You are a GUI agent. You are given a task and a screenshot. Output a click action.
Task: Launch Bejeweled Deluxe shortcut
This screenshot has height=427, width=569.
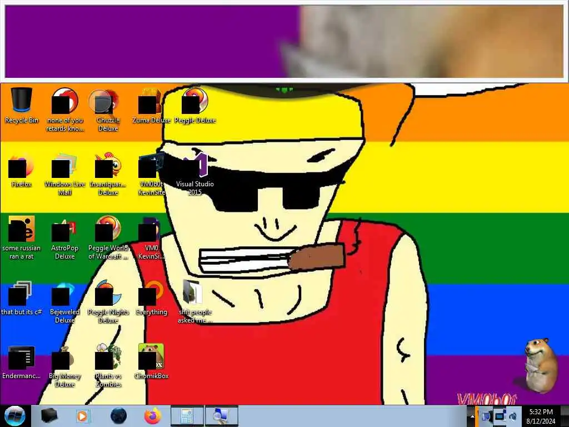(65, 302)
